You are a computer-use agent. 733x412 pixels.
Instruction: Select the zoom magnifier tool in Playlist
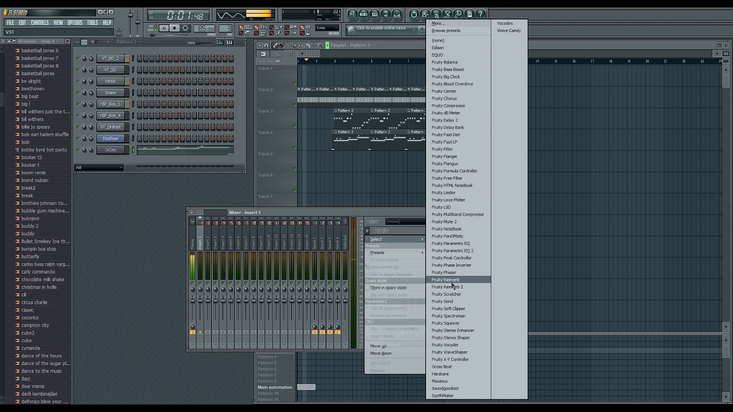pos(321,45)
